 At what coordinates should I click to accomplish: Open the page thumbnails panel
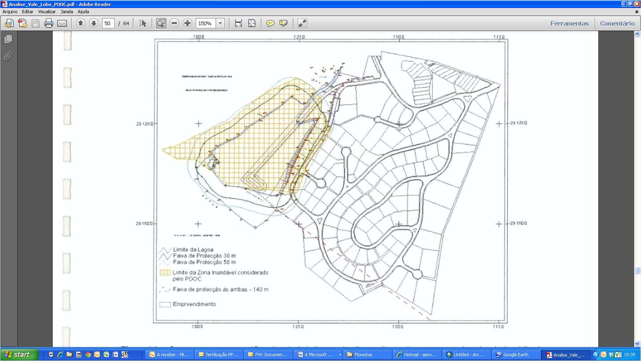(x=8, y=39)
